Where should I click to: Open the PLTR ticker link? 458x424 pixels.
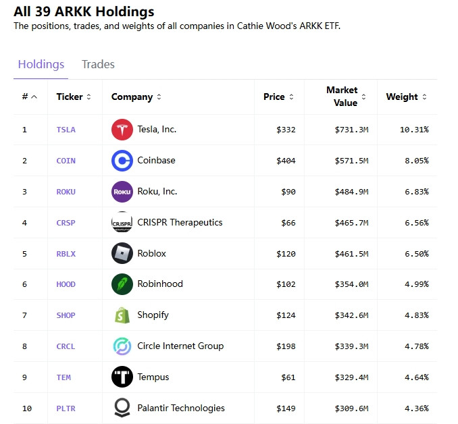[66, 408]
